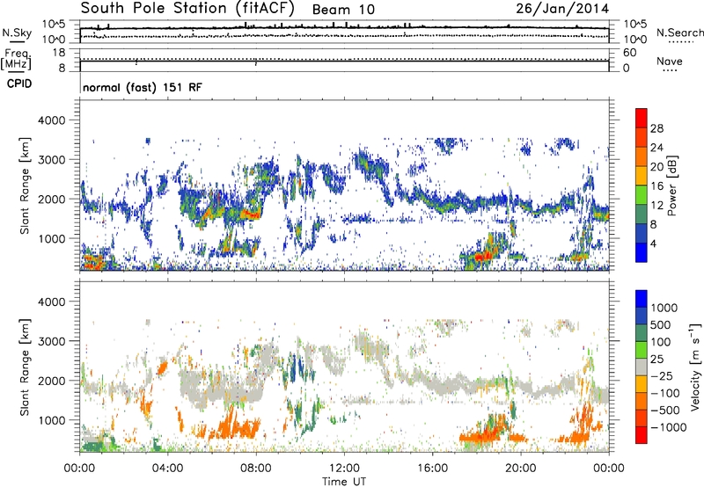Image resolution: width=704 pixels, height=487 pixels.
Task: Click the '100' tick on the Velocity scale
Action: pyautogui.click(x=661, y=342)
